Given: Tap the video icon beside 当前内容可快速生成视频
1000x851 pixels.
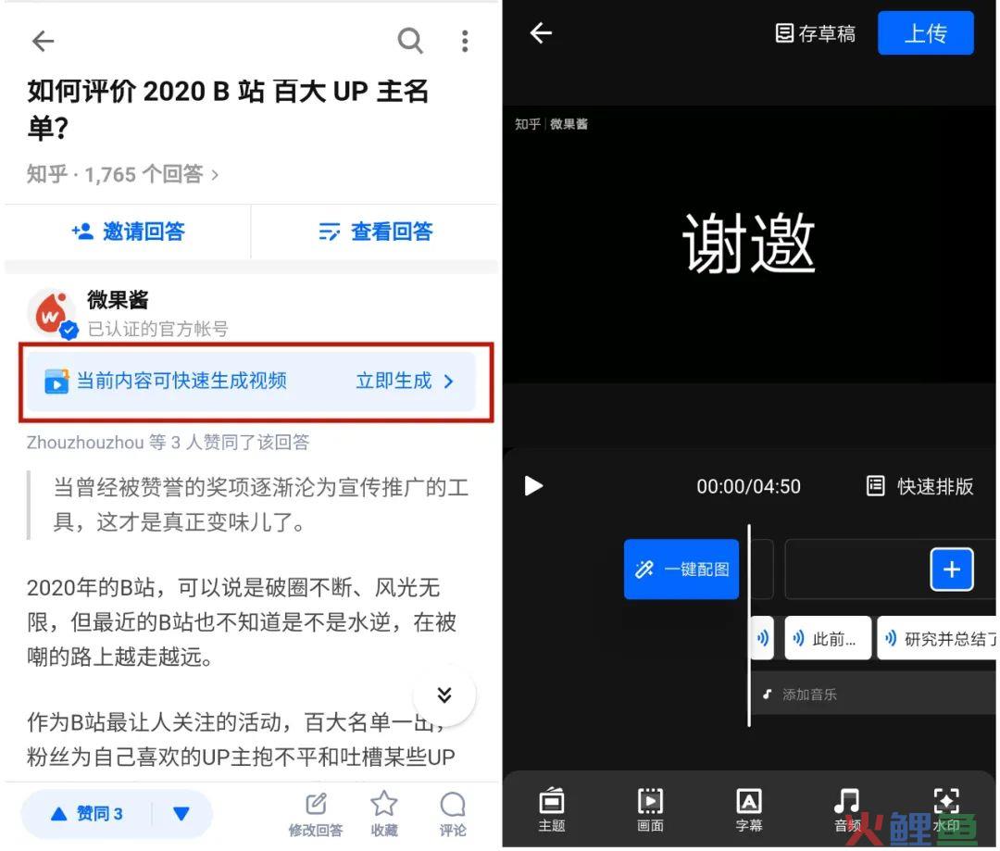Looking at the screenshot, I should pos(56,382).
